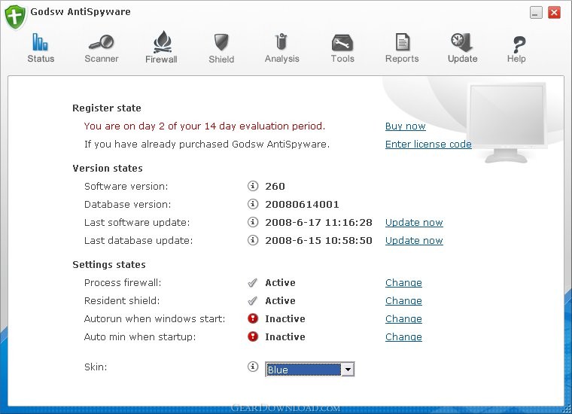Open the Reports document icon
This screenshot has height=414, width=572.
coord(403,42)
